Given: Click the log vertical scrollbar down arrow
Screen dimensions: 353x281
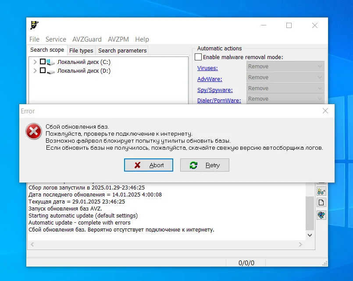Looking at the screenshot, I should coord(310,235).
